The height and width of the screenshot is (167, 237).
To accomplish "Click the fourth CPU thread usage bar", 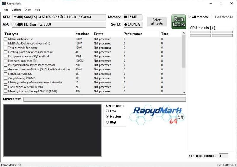I will (222, 35).
